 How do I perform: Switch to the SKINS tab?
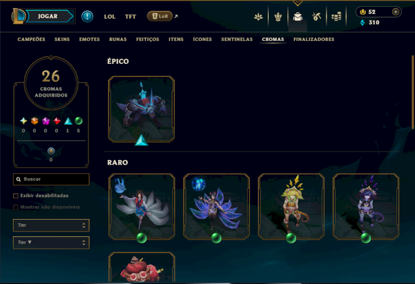pos(62,39)
